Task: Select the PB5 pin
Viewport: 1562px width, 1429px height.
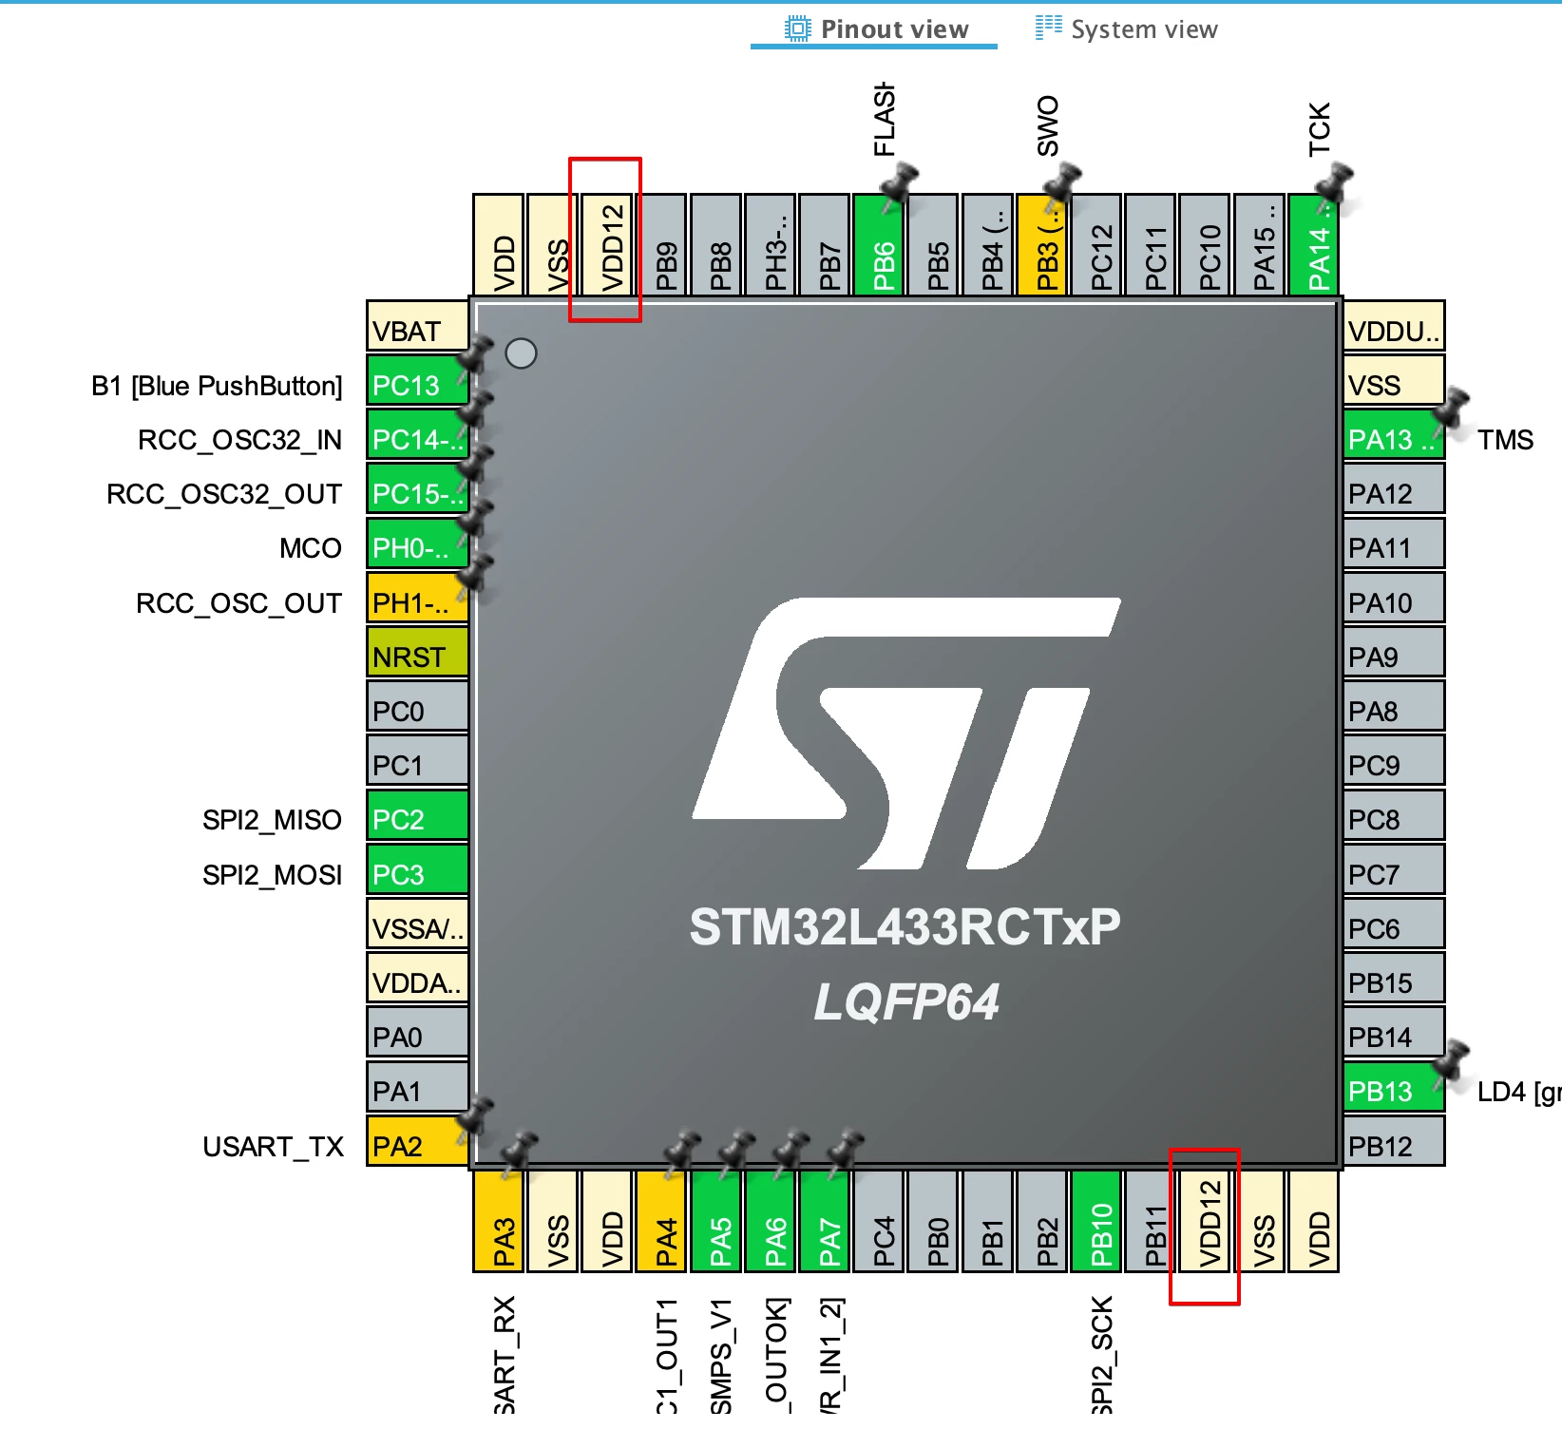Action: click(x=933, y=244)
